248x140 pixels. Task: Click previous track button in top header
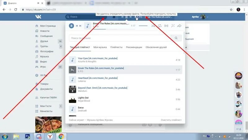coord(122,17)
